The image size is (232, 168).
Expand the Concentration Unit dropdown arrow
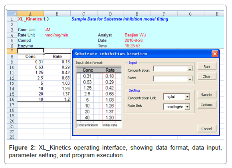point(187,97)
